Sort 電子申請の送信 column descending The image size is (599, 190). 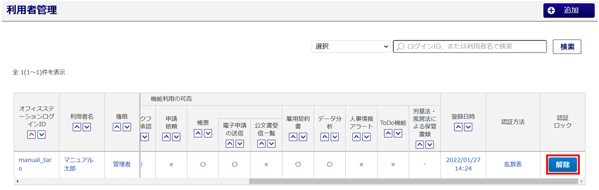coord(239,144)
